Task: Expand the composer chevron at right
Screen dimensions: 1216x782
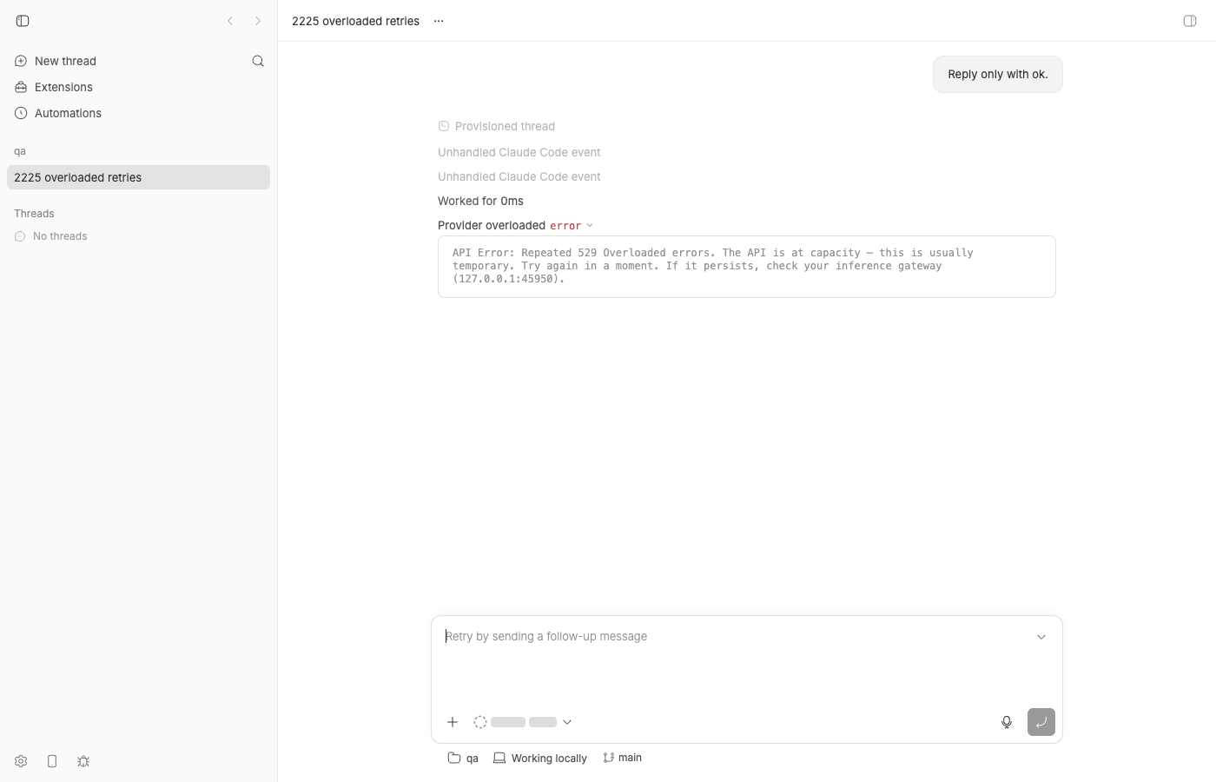Action: click(1041, 637)
